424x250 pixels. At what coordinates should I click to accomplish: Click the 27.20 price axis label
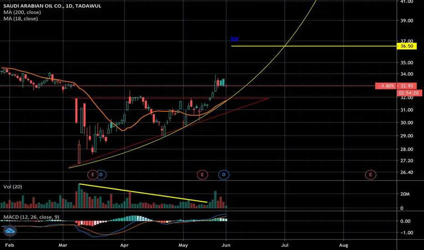coord(407,161)
